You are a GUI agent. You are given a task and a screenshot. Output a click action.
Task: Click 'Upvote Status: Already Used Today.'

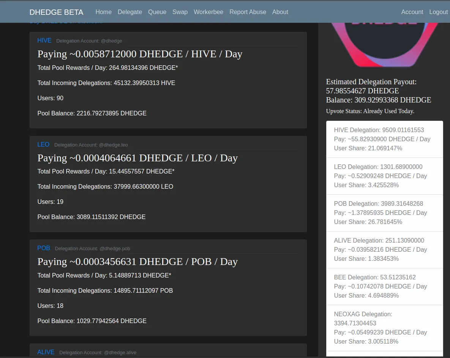point(370,111)
